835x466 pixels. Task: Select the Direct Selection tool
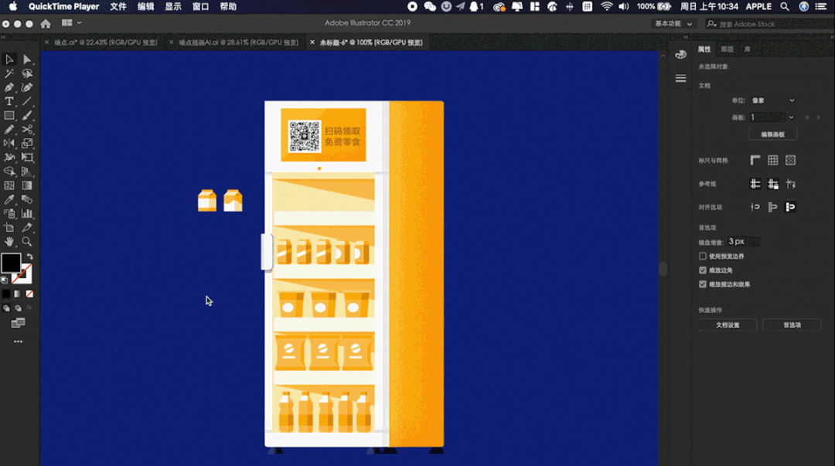(x=26, y=59)
